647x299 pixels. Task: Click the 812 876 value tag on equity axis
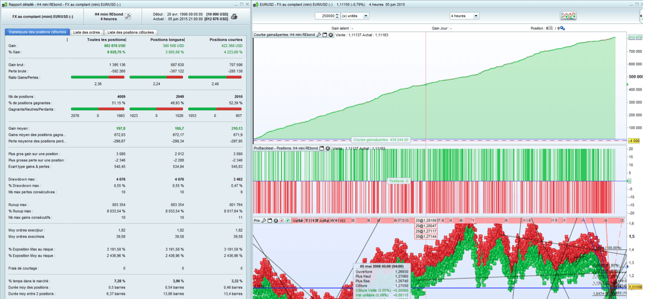point(636,37)
